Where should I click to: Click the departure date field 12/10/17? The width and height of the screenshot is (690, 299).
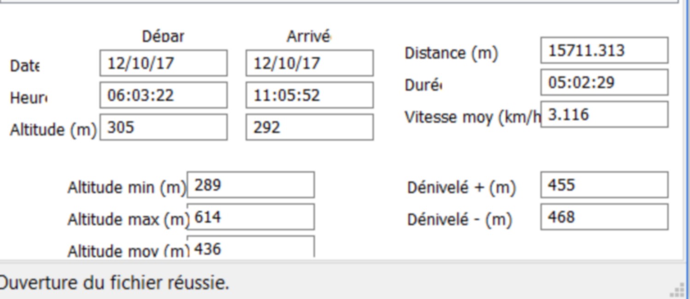pyautogui.click(x=163, y=63)
